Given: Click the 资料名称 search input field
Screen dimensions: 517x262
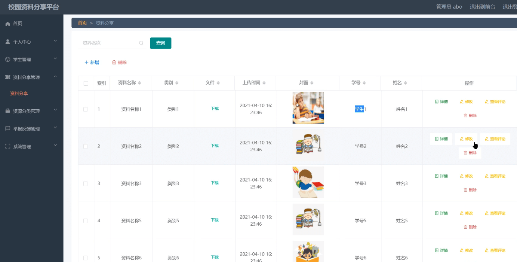Looking at the screenshot, I should [108, 43].
